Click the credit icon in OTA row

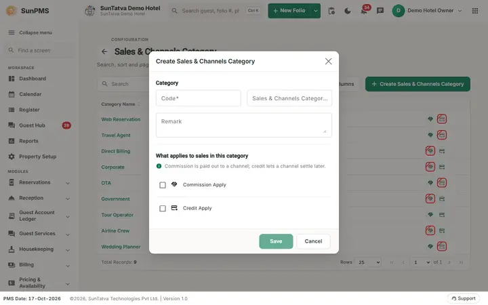[x=442, y=183]
